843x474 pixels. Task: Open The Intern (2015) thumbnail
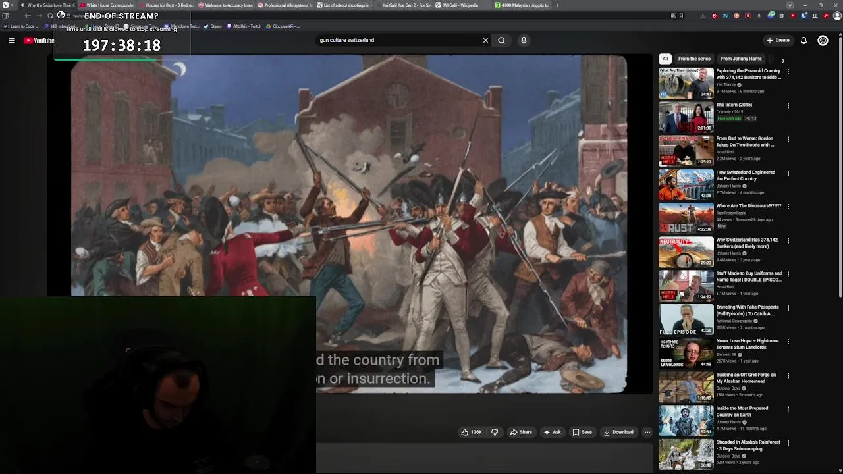click(x=686, y=117)
